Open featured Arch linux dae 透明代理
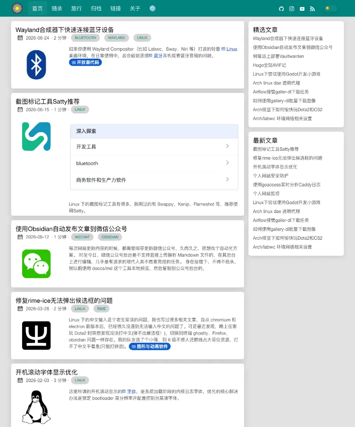355x427 pixels. [276, 83]
